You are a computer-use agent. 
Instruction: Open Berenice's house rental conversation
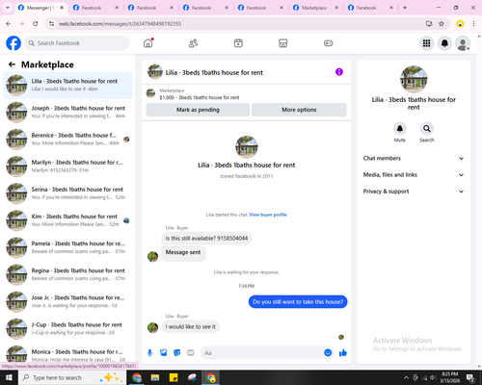click(67, 140)
